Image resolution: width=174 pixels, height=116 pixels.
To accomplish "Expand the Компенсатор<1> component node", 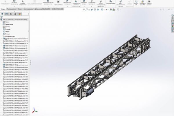I will pyautogui.click(x=1, y=46).
